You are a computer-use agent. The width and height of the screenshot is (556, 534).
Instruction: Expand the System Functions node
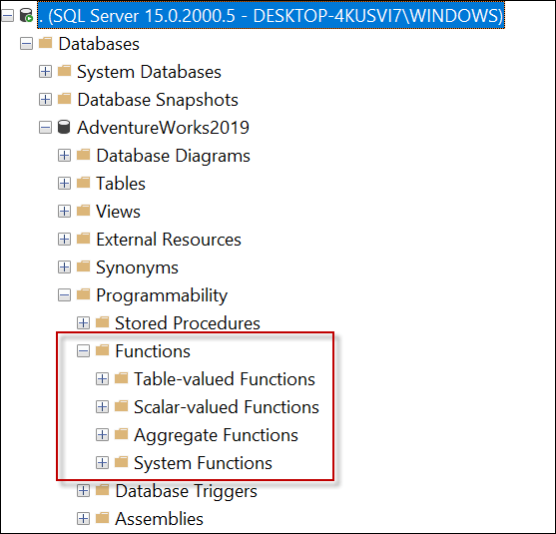(x=102, y=463)
